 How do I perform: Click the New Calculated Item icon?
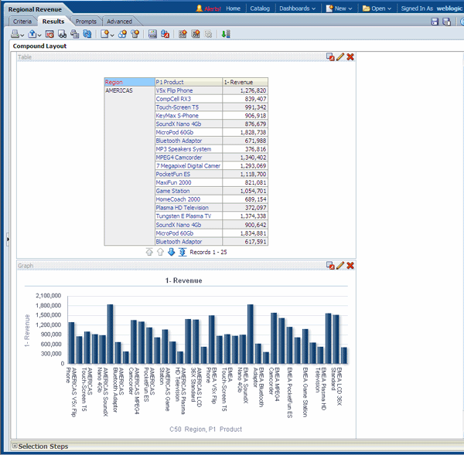click(135, 34)
